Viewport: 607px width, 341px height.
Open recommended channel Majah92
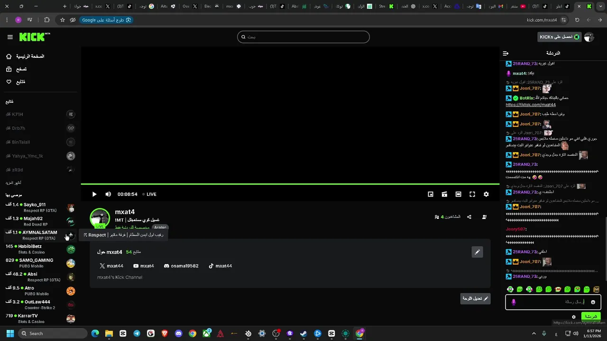coord(40,221)
